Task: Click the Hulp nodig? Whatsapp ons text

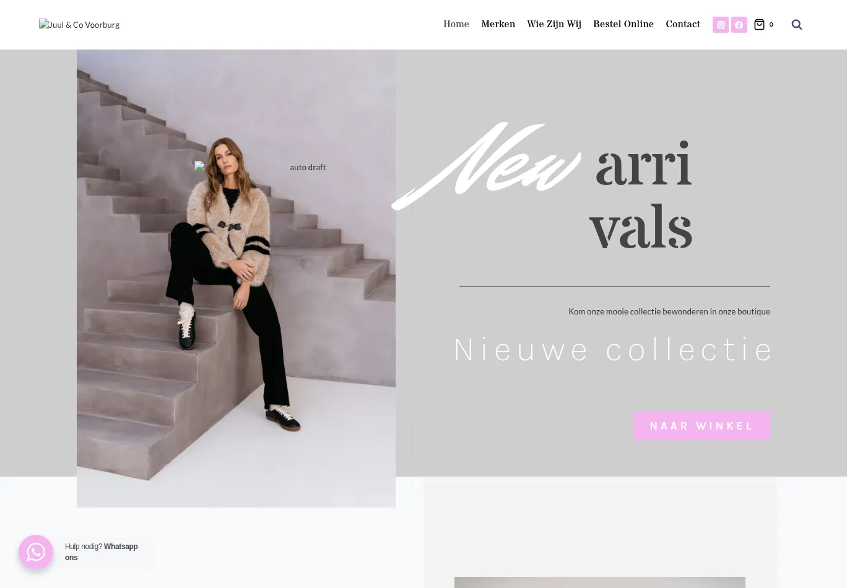Action: point(102,552)
